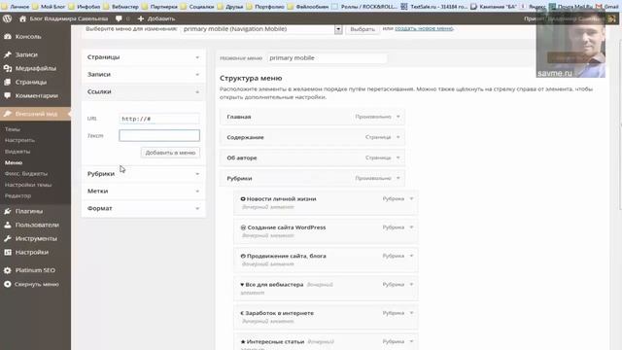Open Темы submenu item
Image resolution: width=622 pixels, height=350 pixels.
point(13,129)
